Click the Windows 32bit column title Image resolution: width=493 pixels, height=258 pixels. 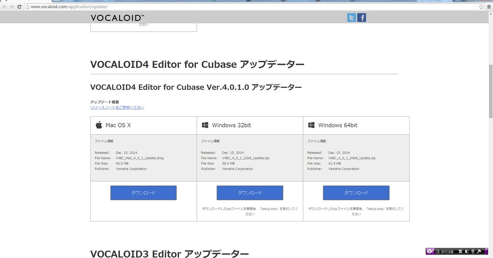232,125
